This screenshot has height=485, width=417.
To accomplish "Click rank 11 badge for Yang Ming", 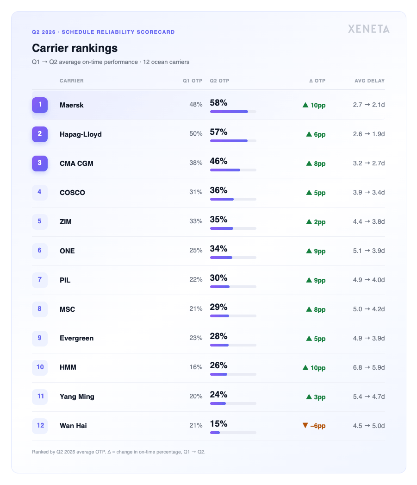I will pyautogui.click(x=40, y=397).
